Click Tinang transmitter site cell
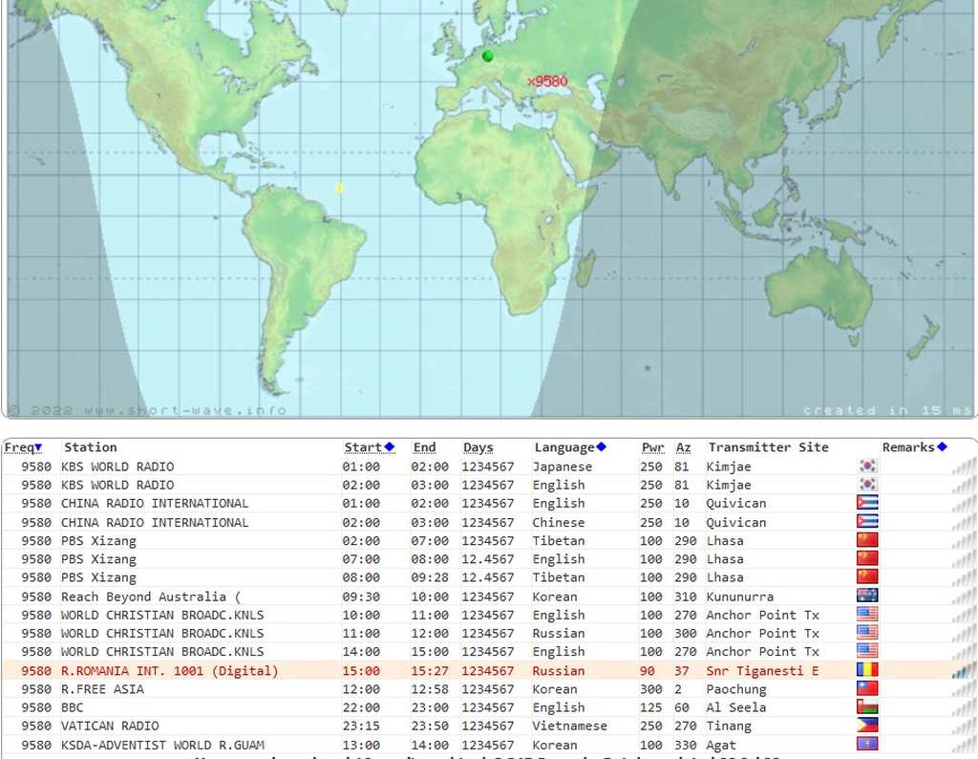The width and height of the screenshot is (978, 759). click(729, 726)
